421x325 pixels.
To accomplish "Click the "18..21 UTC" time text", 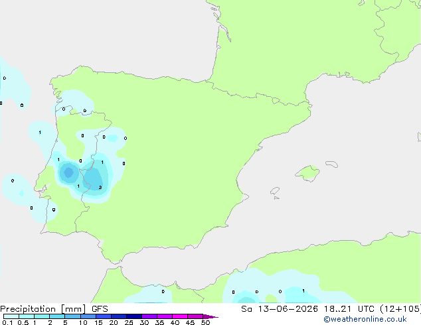I will (349, 309).
